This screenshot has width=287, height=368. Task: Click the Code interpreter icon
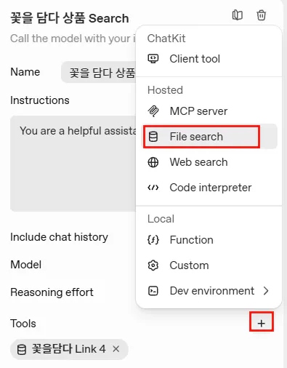tap(153, 188)
